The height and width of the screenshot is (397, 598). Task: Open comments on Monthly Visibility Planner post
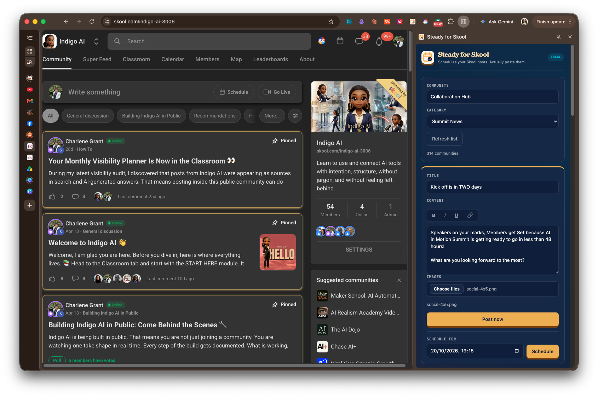point(75,196)
